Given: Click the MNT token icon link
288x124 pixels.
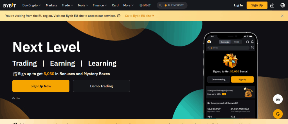Looking at the screenshot, I should click(x=145, y=5).
